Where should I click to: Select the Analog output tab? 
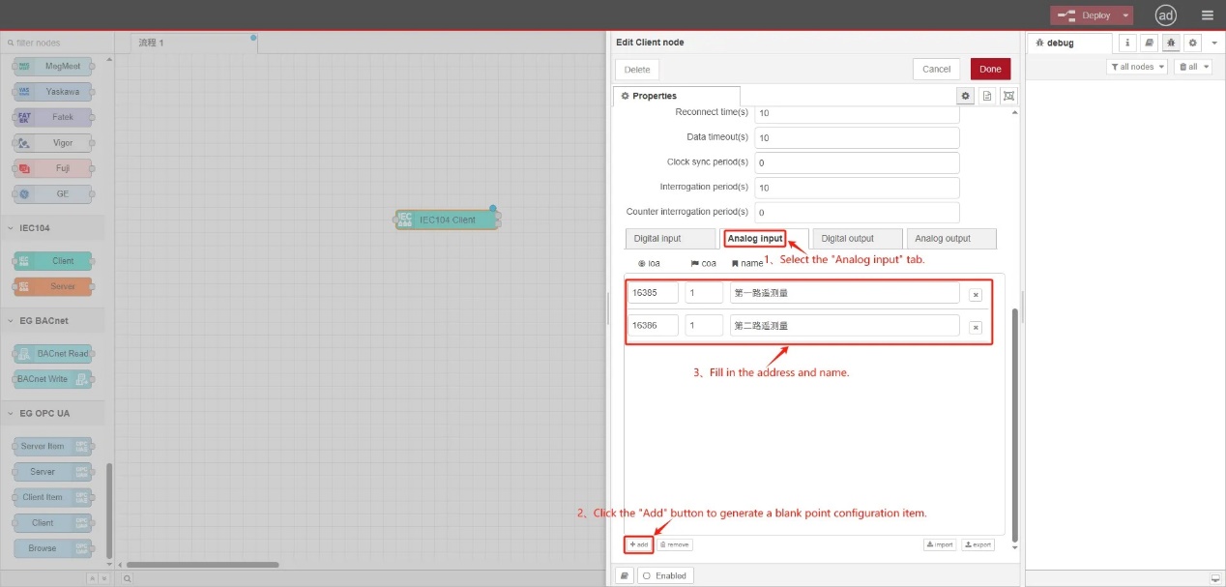click(942, 239)
